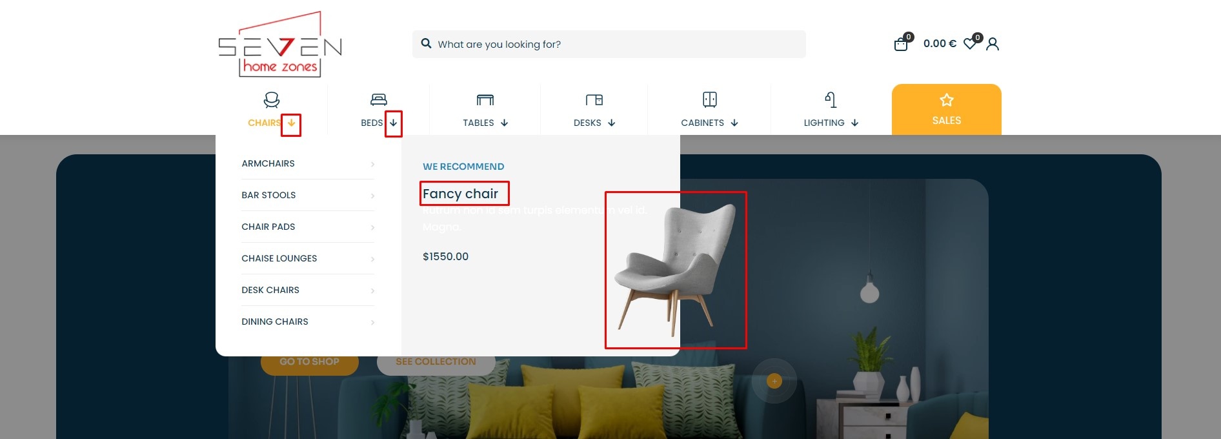Focus the 'What are you looking for?' search field

coord(609,44)
